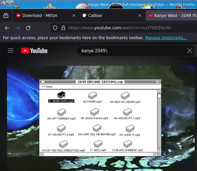Click the Catbox favicon on the second tab
Viewport: 197px width, 171px height.
pos(84,15)
